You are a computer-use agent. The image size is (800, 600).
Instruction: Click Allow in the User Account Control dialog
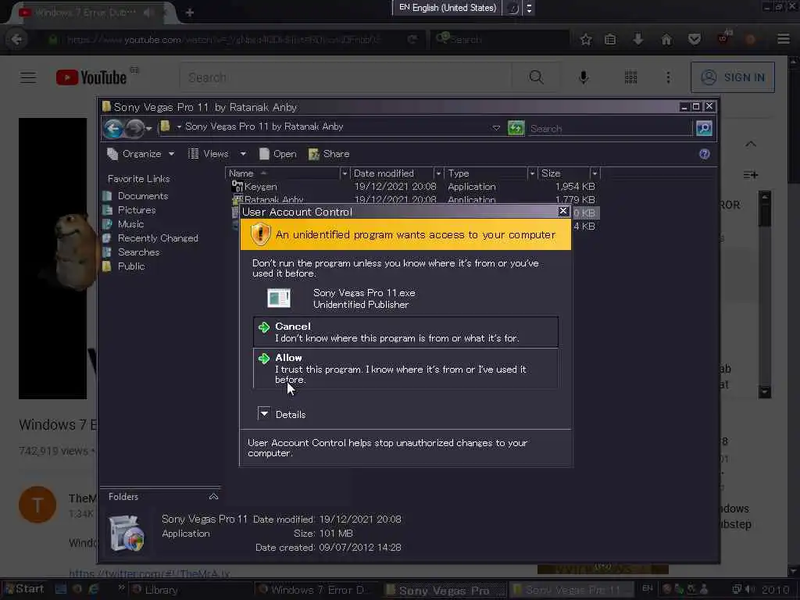(x=405, y=369)
